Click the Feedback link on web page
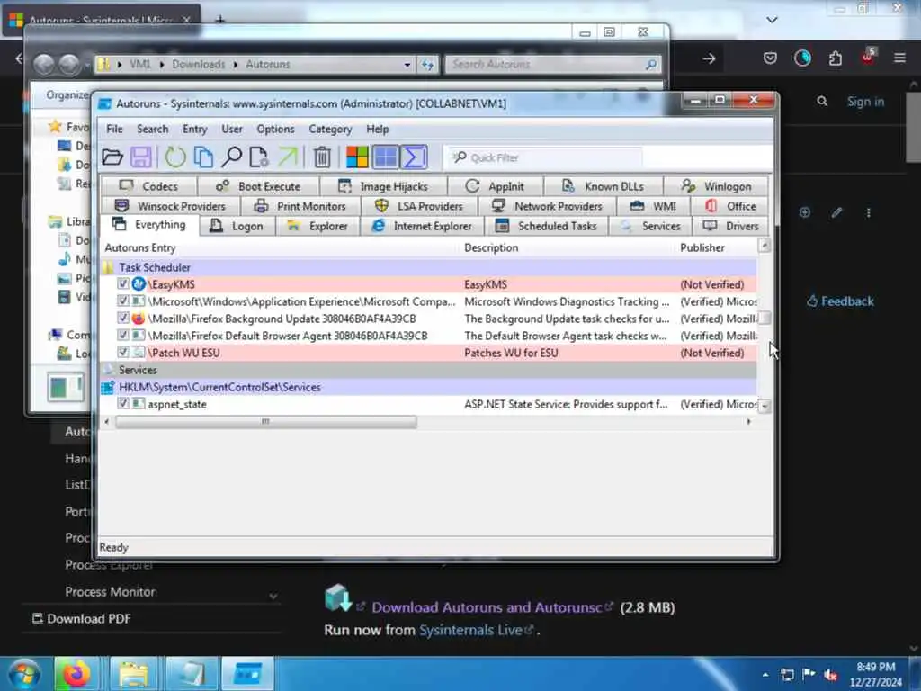 pyautogui.click(x=840, y=301)
